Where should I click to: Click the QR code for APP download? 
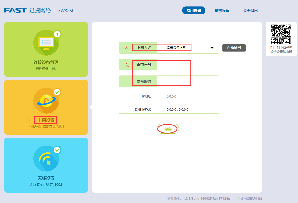pyautogui.click(x=281, y=34)
